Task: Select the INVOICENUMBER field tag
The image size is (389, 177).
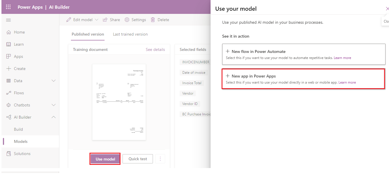Action: click(196, 62)
